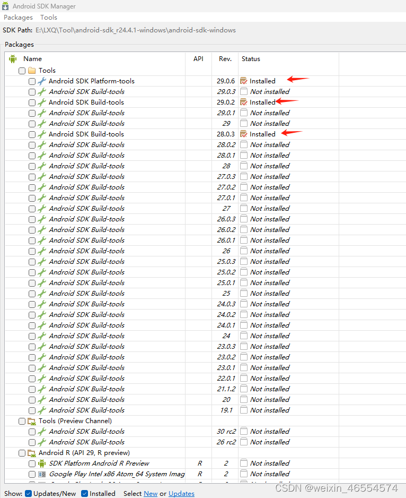The height and width of the screenshot is (498, 406).
Task: Click the wrench icon for Build-tools 26.0.1
Action: (x=41, y=241)
